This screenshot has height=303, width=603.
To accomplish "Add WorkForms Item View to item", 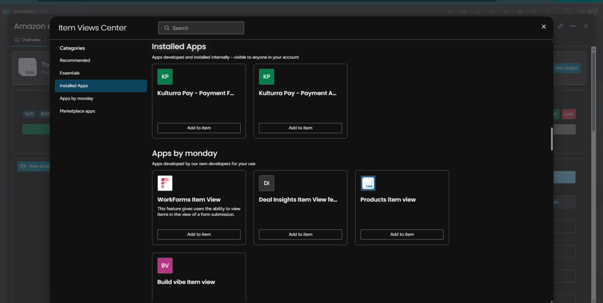I will coord(199,234).
